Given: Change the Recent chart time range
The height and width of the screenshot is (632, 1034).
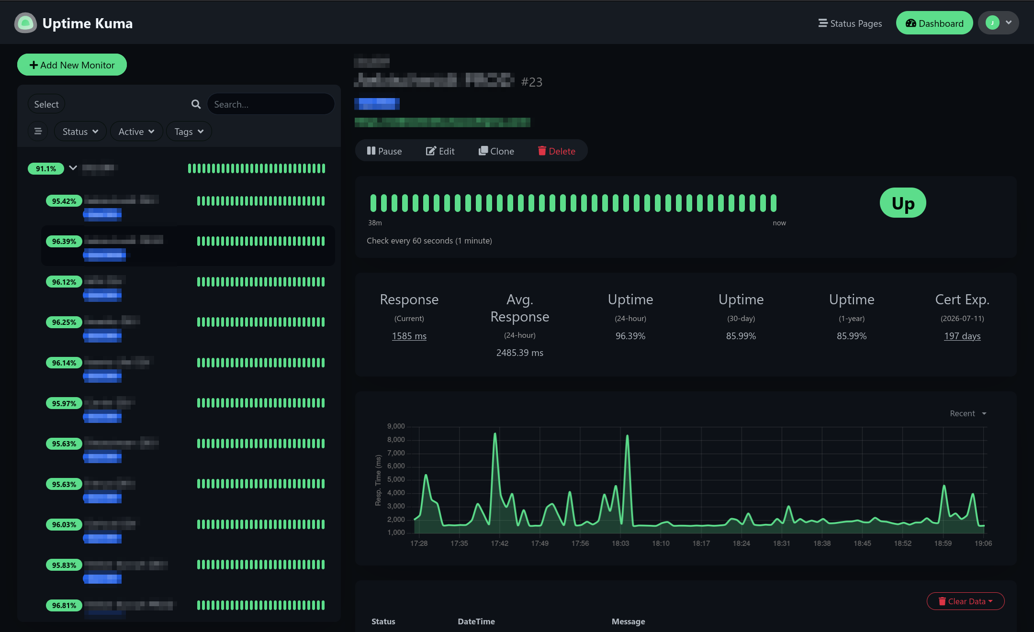Looking at the screenshot, I should [x=967, y=413].
